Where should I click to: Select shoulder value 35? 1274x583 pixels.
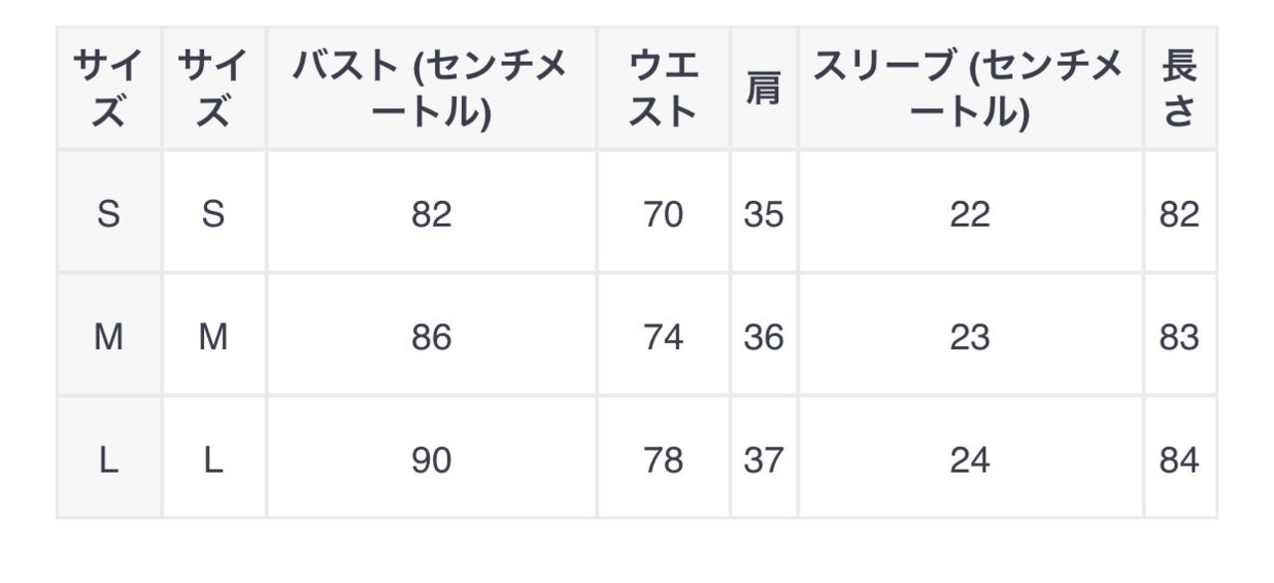(x=763, y=214)
